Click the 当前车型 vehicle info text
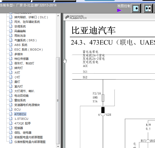This screenshot has width=155, height=148. tap(28, 5)
